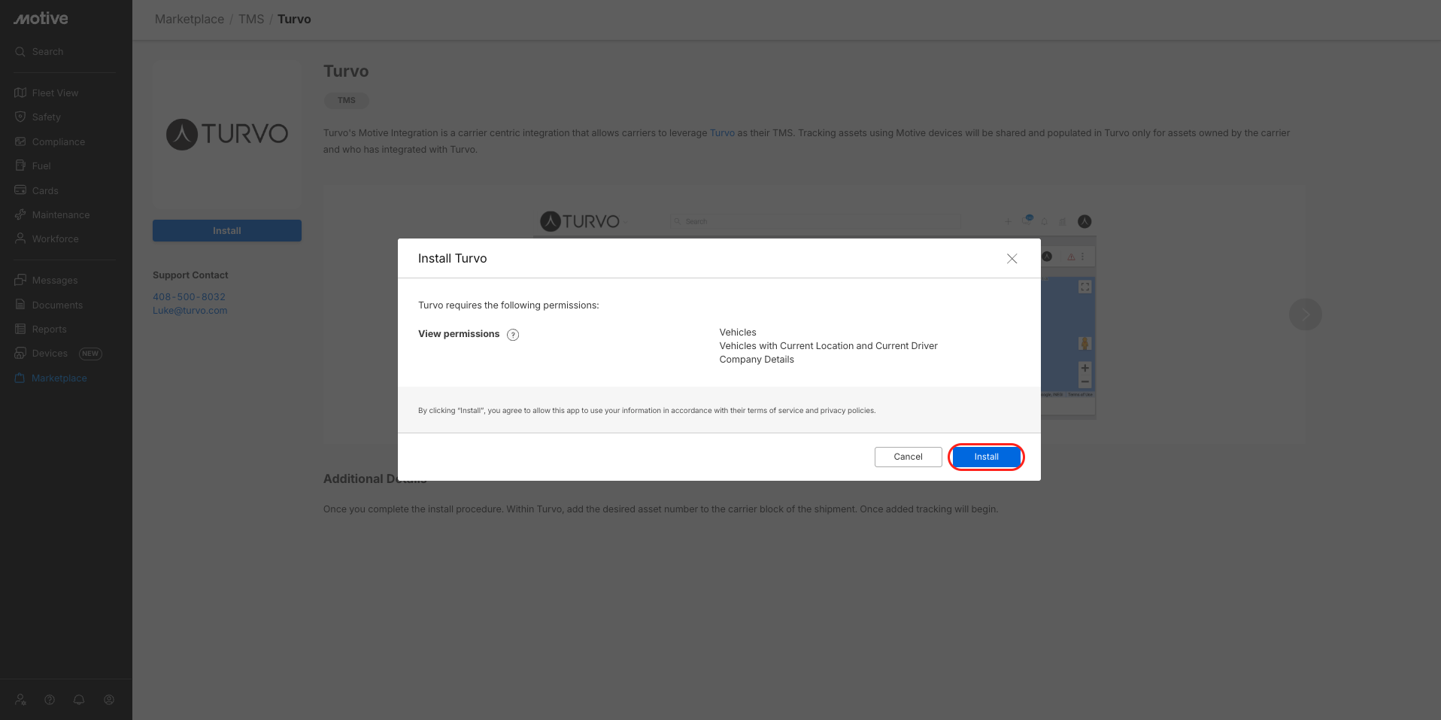Click the large Turvo logo image
Viewport: 1441px width, 720px height.
227,134
